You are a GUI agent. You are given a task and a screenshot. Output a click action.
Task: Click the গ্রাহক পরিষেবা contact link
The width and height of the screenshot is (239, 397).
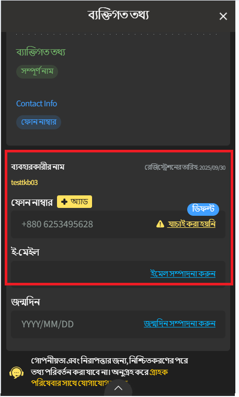click(99, 377)
